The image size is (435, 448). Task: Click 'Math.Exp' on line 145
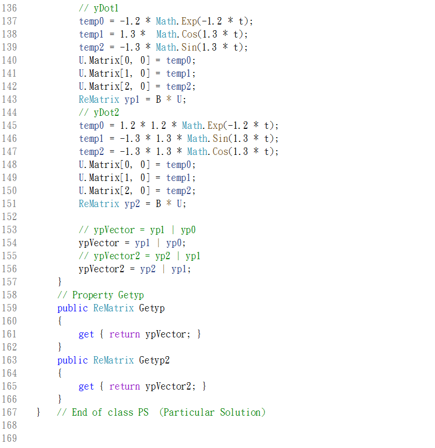pyautogui.click(x=202, y=125)
